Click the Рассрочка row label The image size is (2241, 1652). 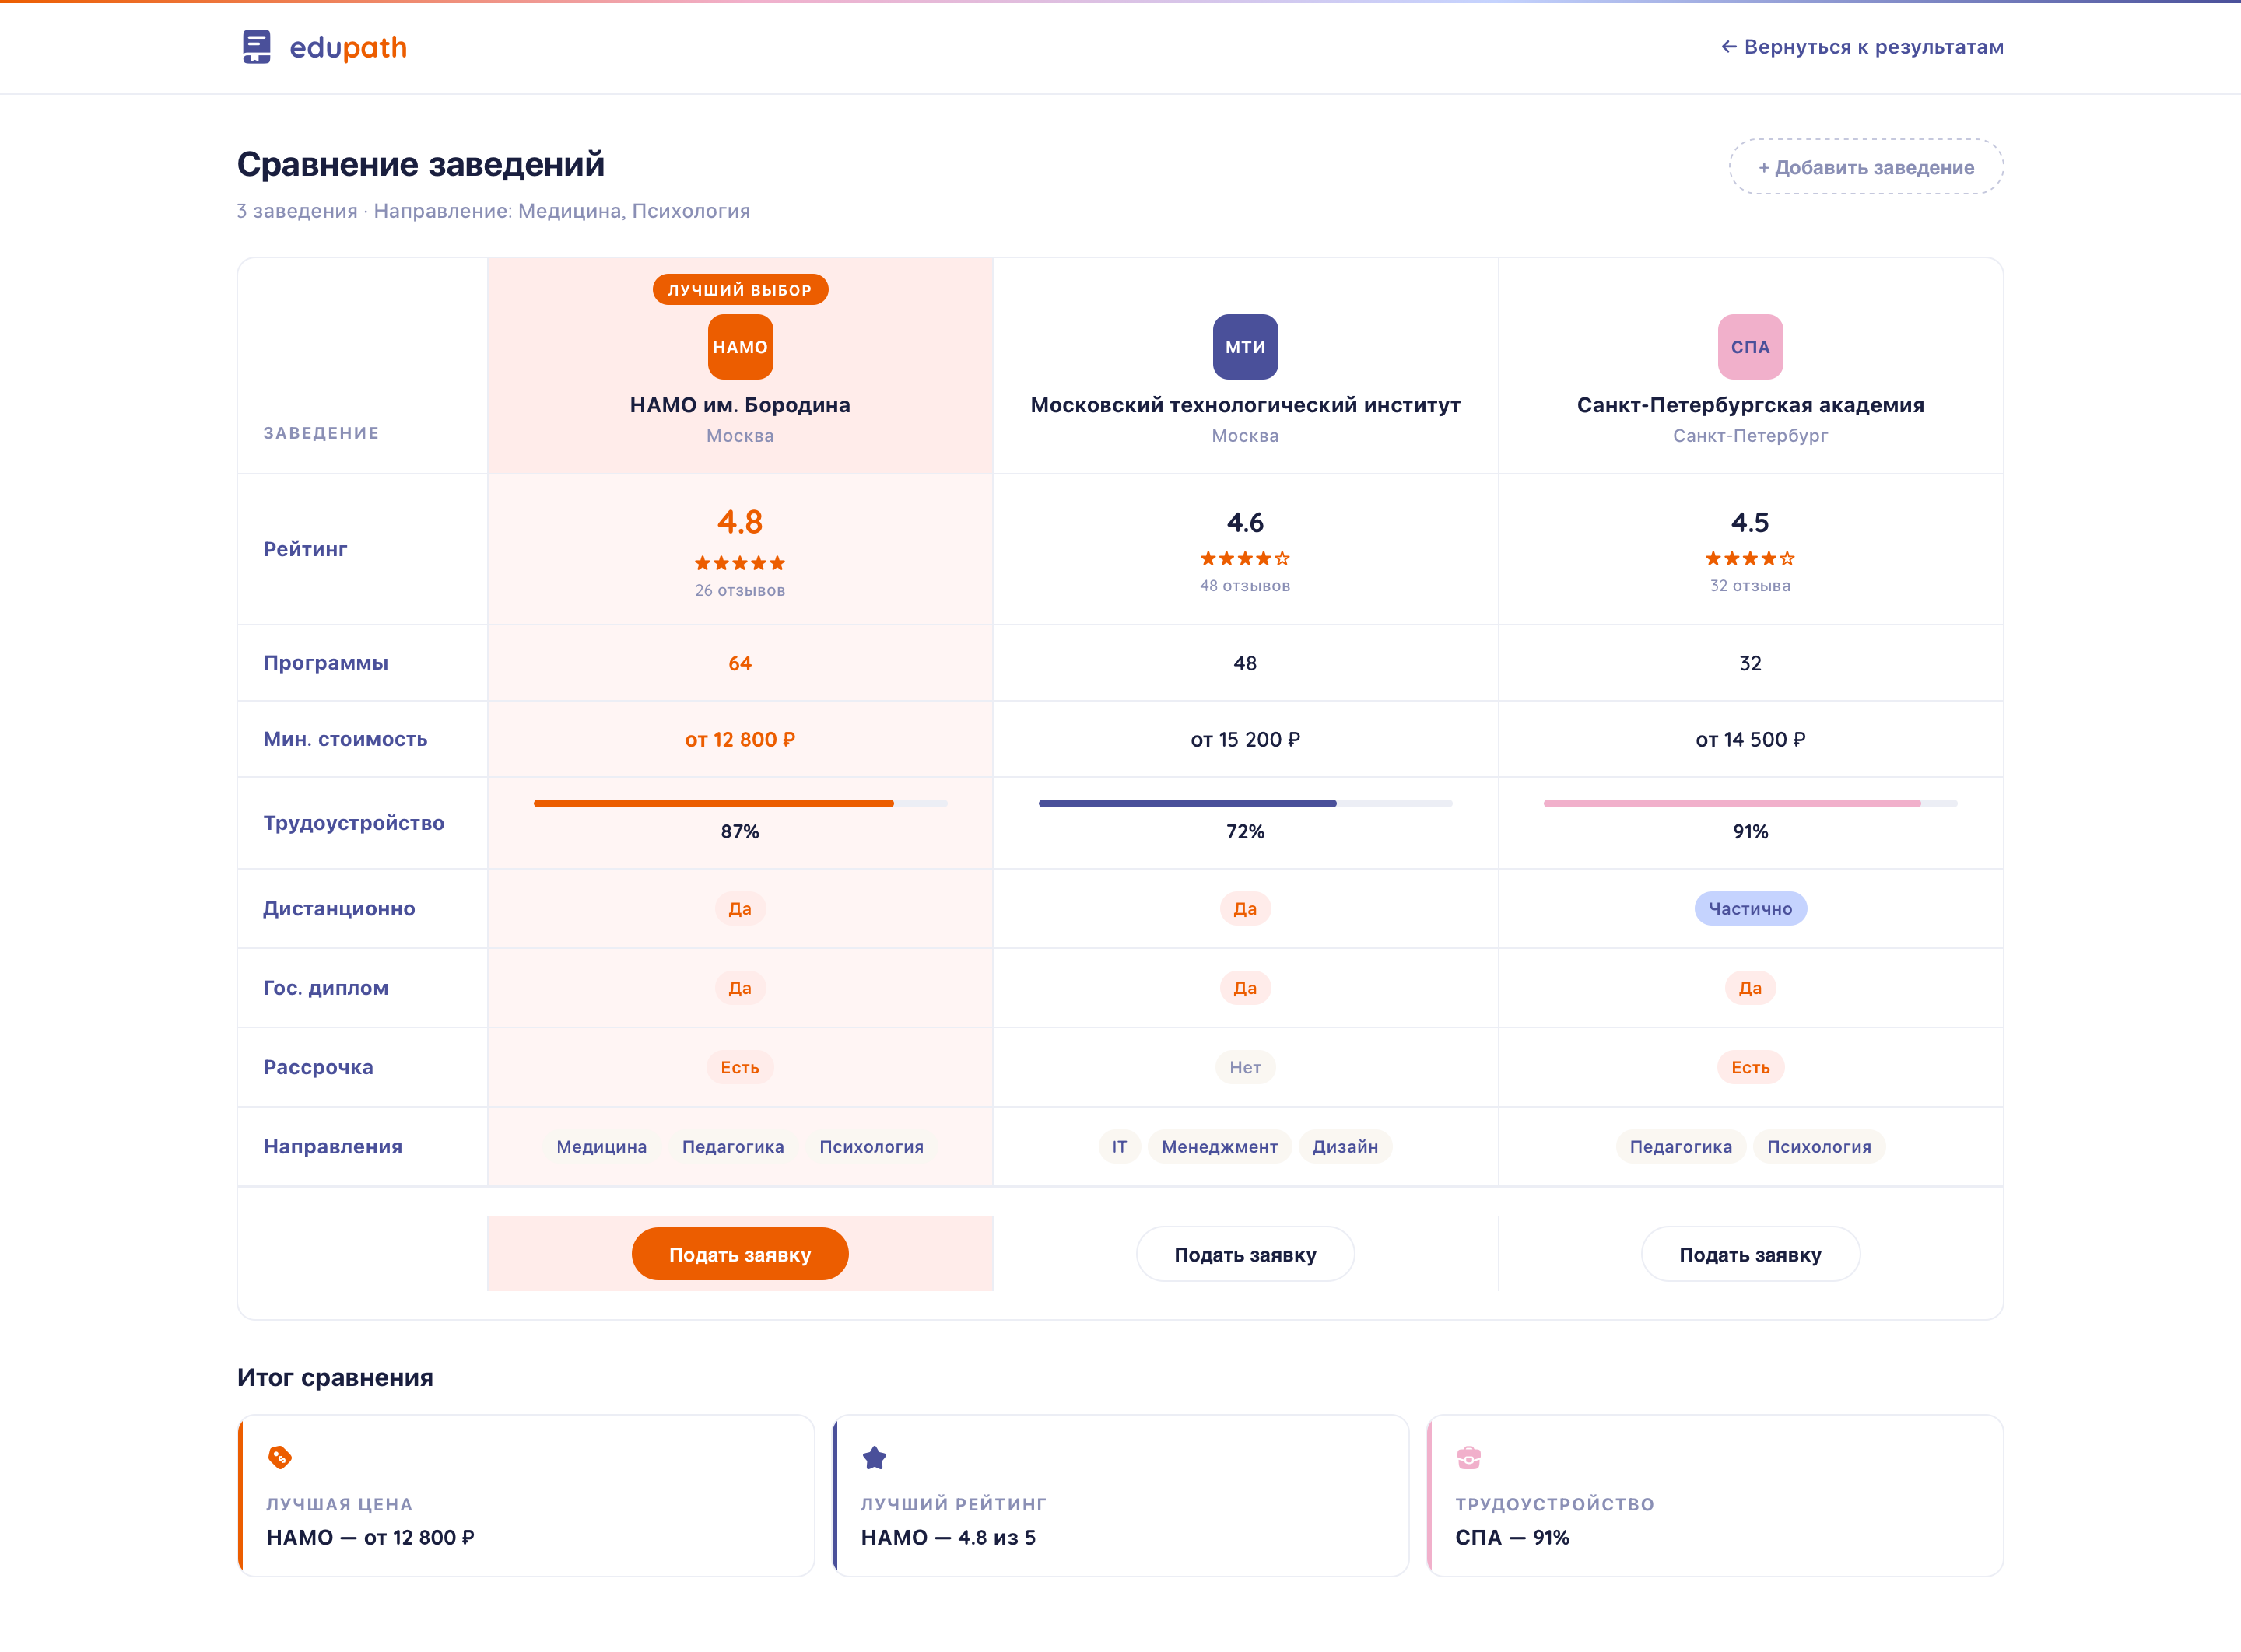coord(318,1067)
